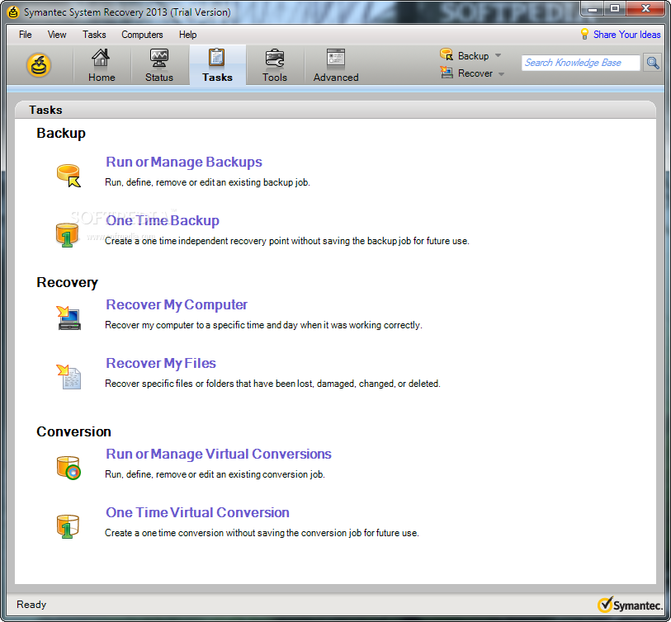Click the One Time Virtual Conversion icon

[68, 526]
